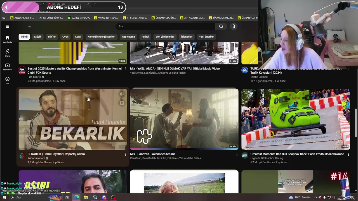Image resolution: width=358 pixels, height=201 pixels.
Task: Open Mix - Canozan - kalbimden tenime title
Action: click(x=153, y=154)
